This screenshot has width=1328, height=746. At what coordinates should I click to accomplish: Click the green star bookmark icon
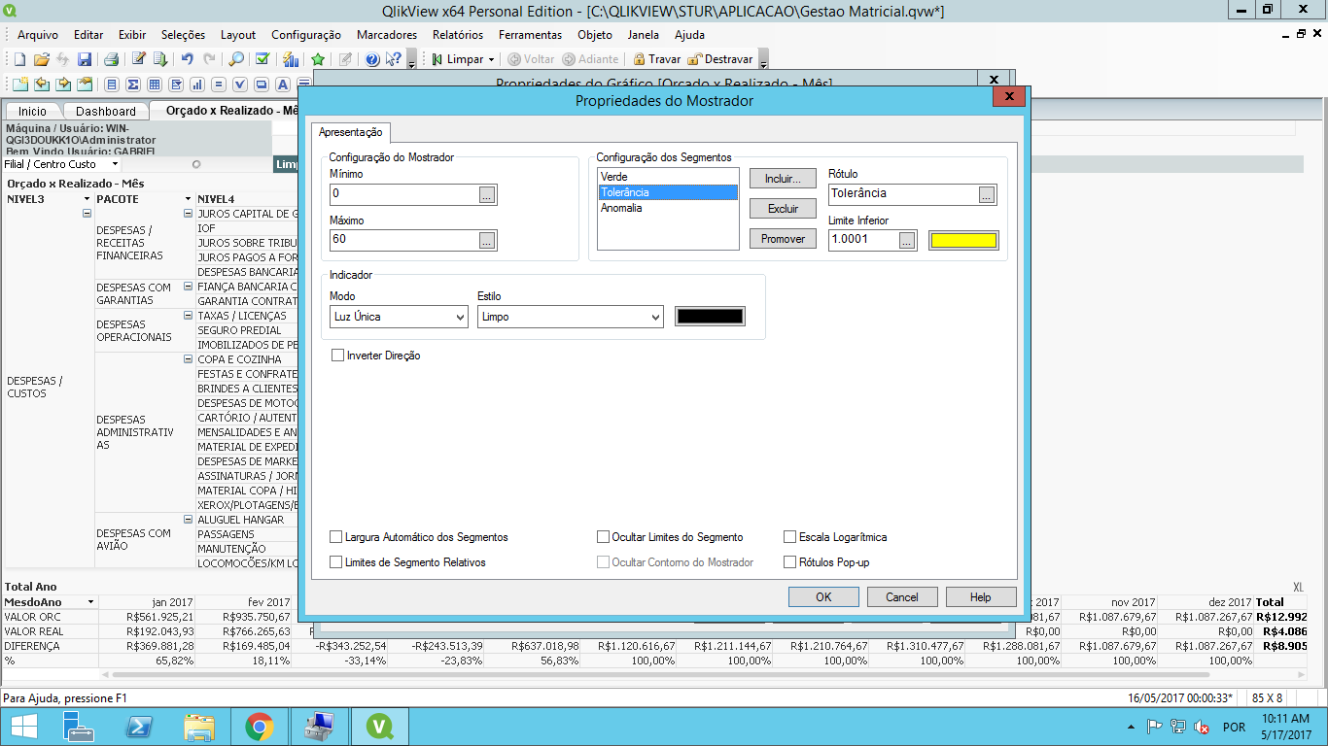(x=318, y=59)
